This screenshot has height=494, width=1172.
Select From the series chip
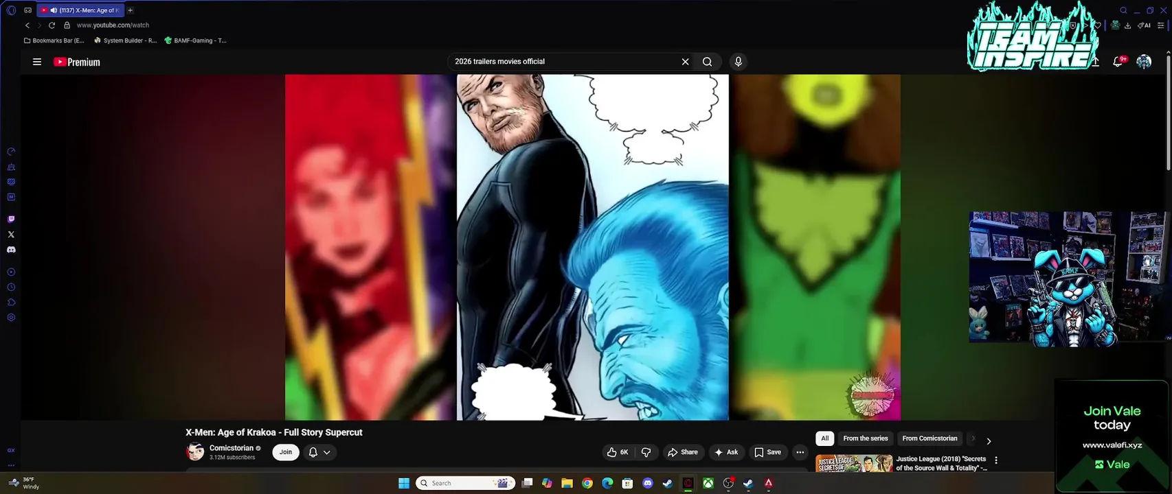click(x=866, y=438)
